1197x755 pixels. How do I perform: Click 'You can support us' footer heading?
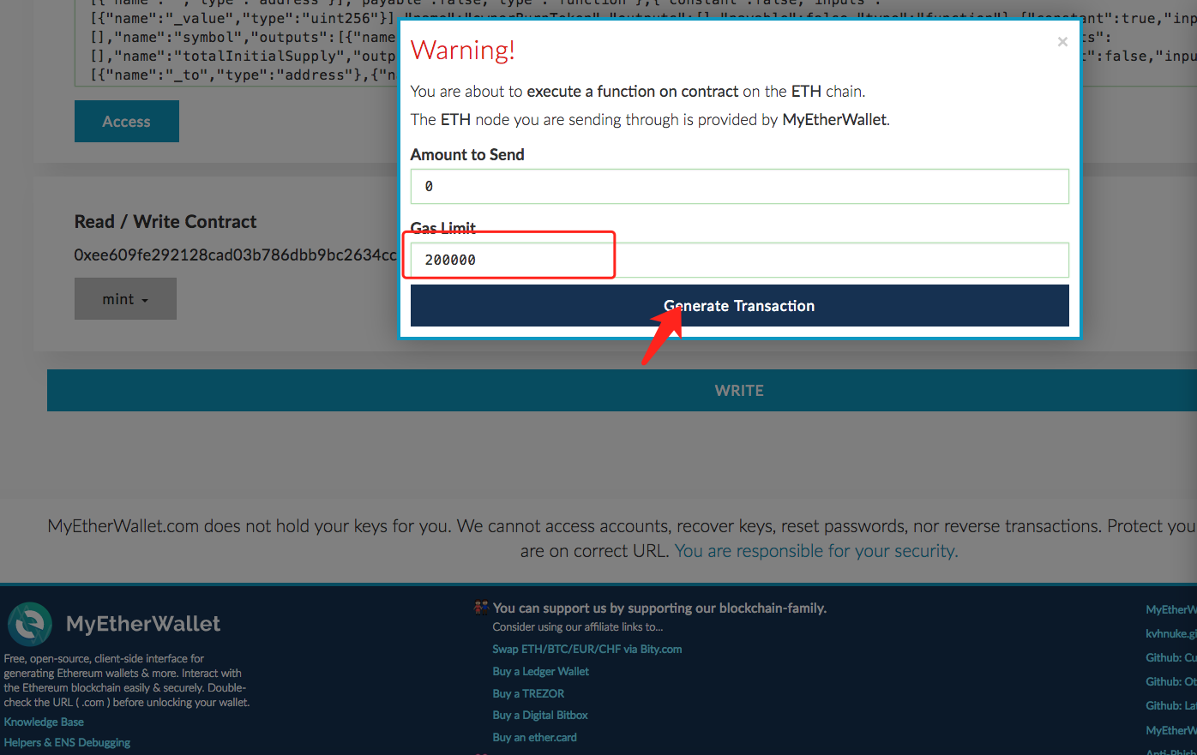tap(660, 608)
